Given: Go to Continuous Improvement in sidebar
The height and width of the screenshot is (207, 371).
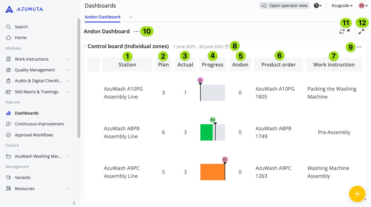Looking at the screenshot, I should (39, 124).
